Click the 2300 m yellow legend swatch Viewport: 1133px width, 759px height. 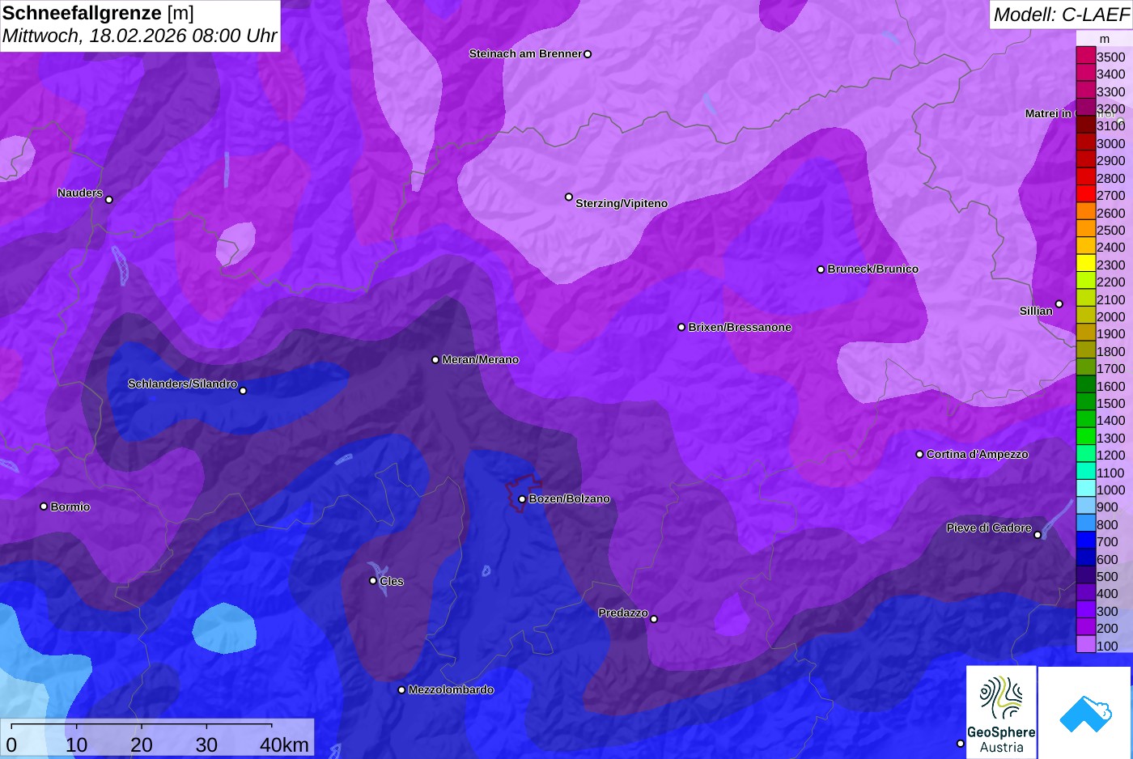(1085, 264)
